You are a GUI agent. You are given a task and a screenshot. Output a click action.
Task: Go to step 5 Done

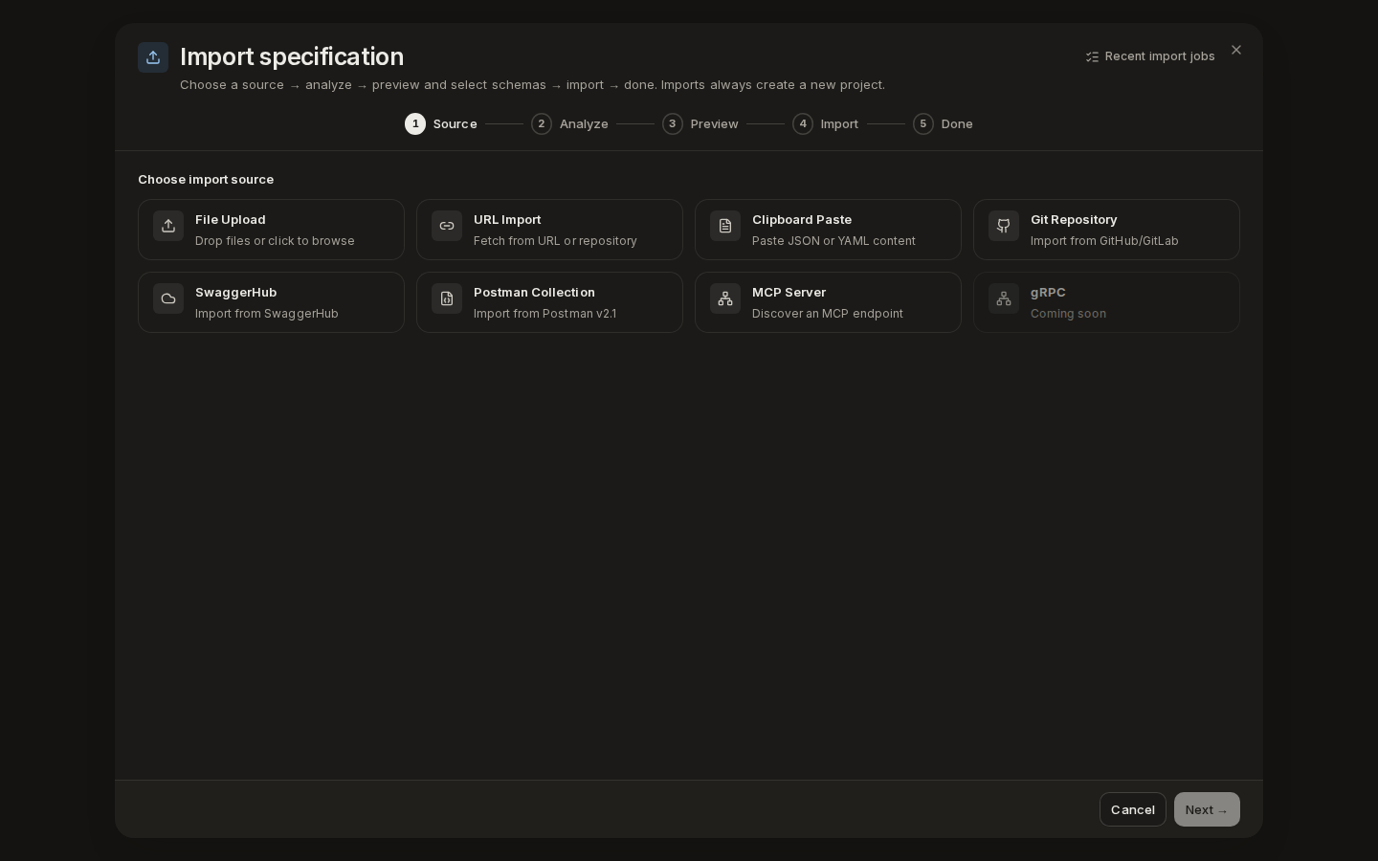[944, 123]
